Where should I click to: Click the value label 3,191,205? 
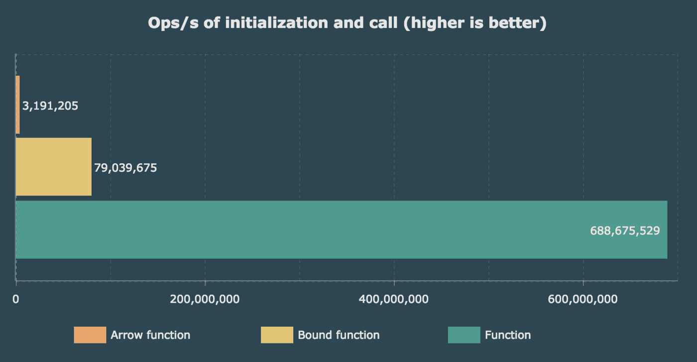click(50, 106)
